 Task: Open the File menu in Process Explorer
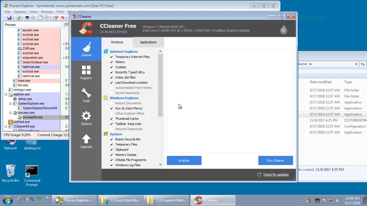click(7, 12)
